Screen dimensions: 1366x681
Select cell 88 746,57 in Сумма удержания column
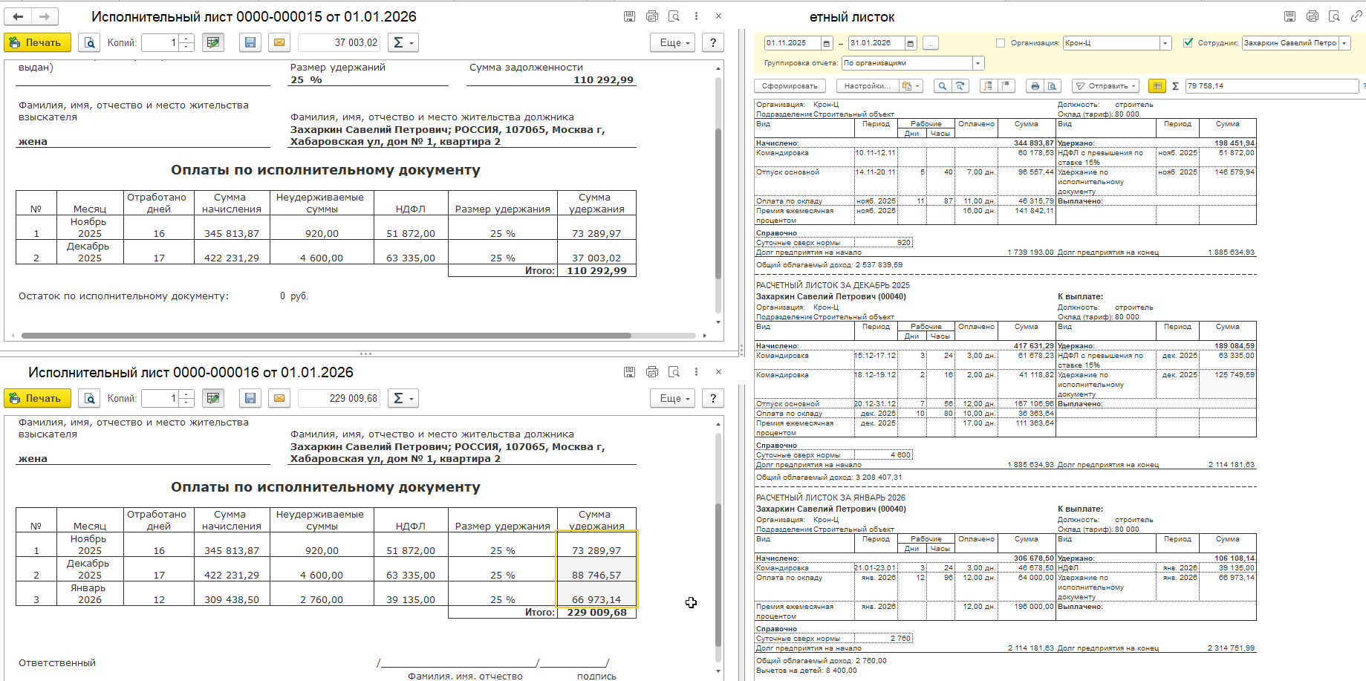(596, 570)
